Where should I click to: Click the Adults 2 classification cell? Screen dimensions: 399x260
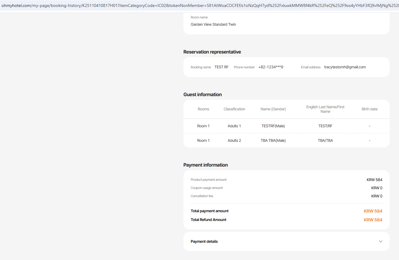[x=234, y=141]
